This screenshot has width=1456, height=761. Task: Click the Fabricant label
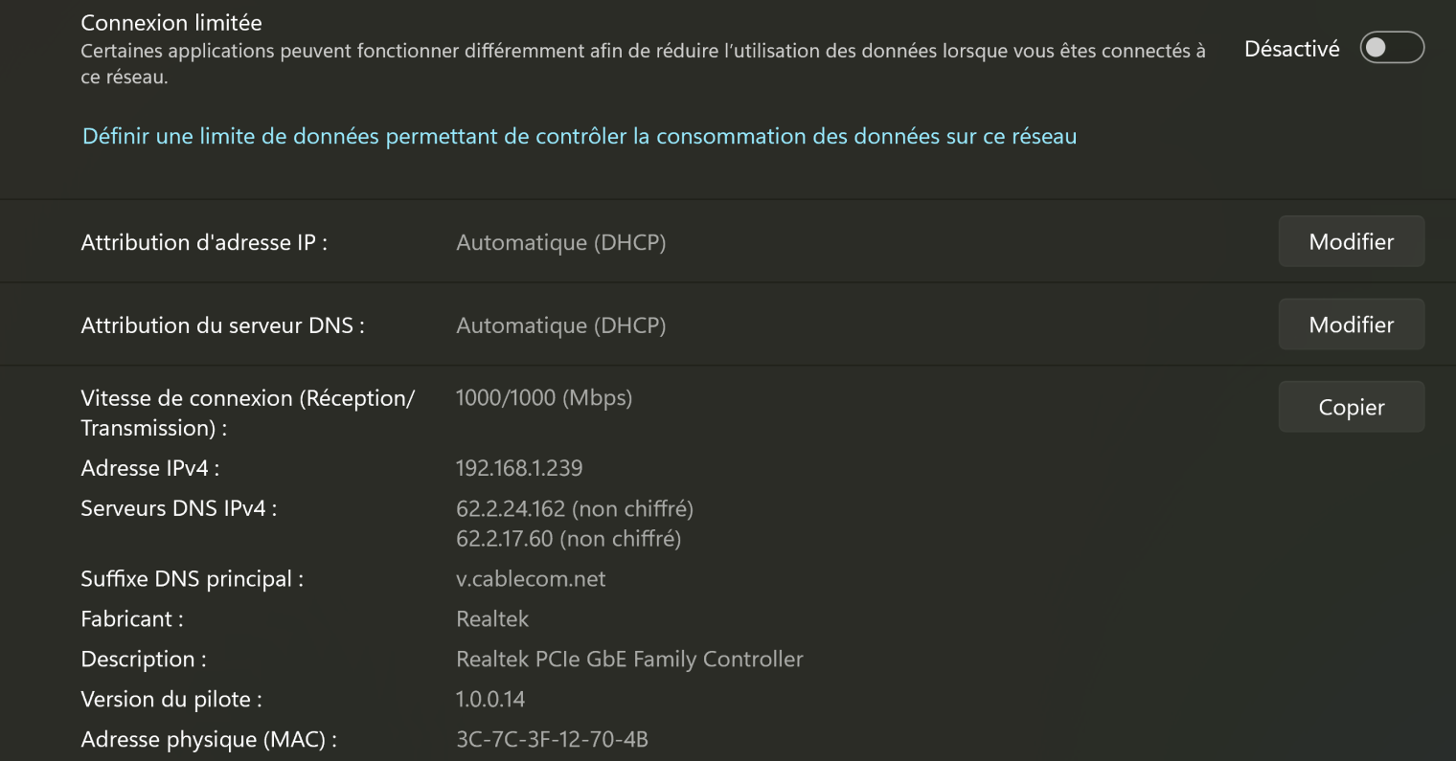click(x=132, y=619)
